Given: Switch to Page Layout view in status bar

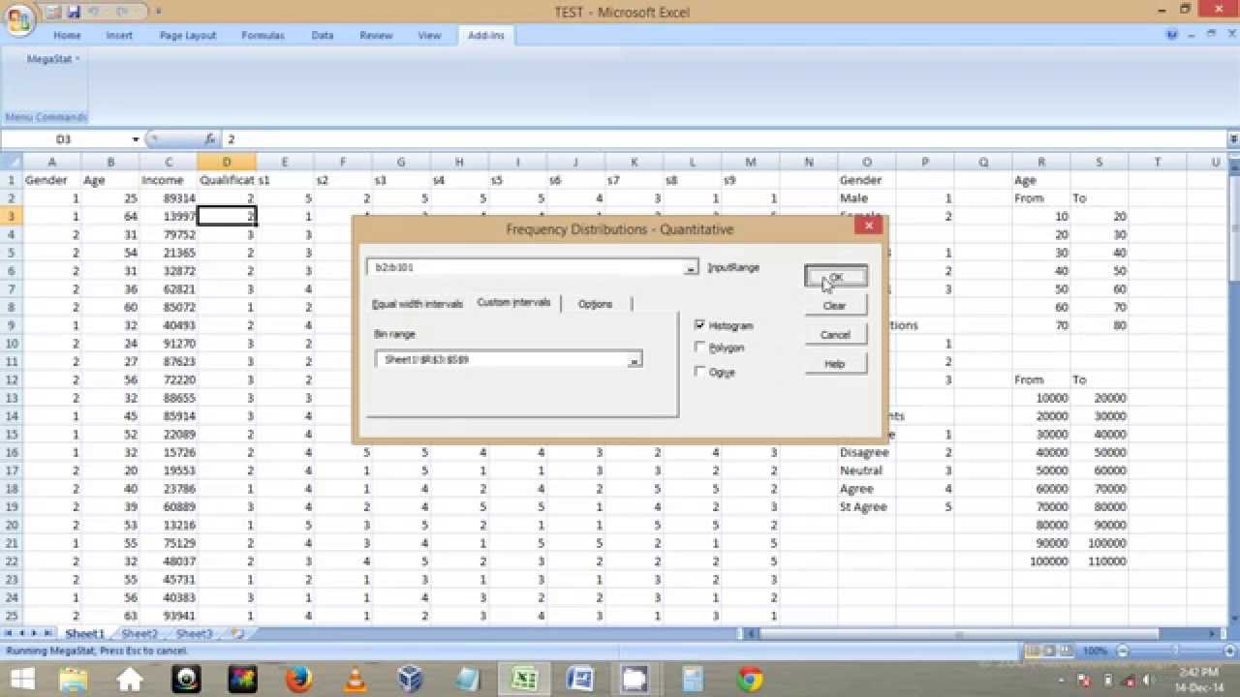Looking at the screenshot, I should (1049, 652).
